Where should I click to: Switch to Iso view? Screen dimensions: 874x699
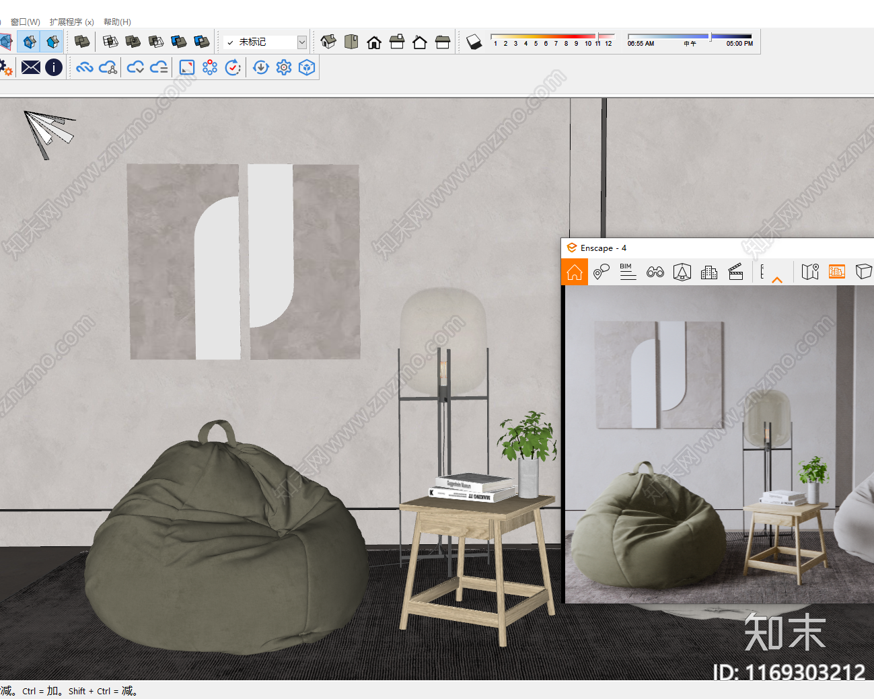pos(328,42)
